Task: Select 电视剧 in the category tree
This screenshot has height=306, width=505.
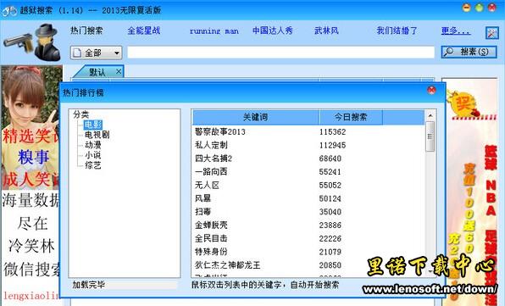Action: [x=97, y=135]
